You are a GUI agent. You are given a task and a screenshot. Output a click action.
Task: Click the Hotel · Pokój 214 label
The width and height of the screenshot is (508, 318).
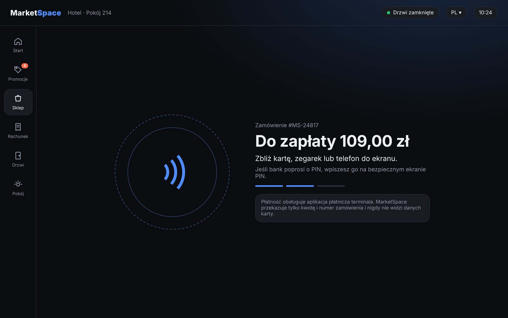click(x=90, y=13)
